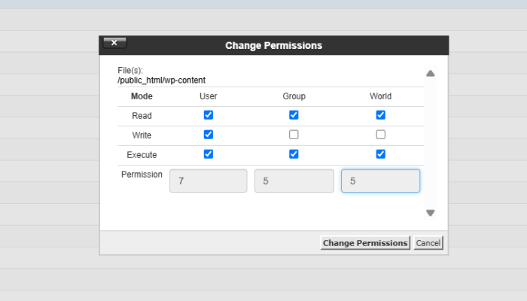
Task: Uncheck World Read permission
Action: click(381, 115)
